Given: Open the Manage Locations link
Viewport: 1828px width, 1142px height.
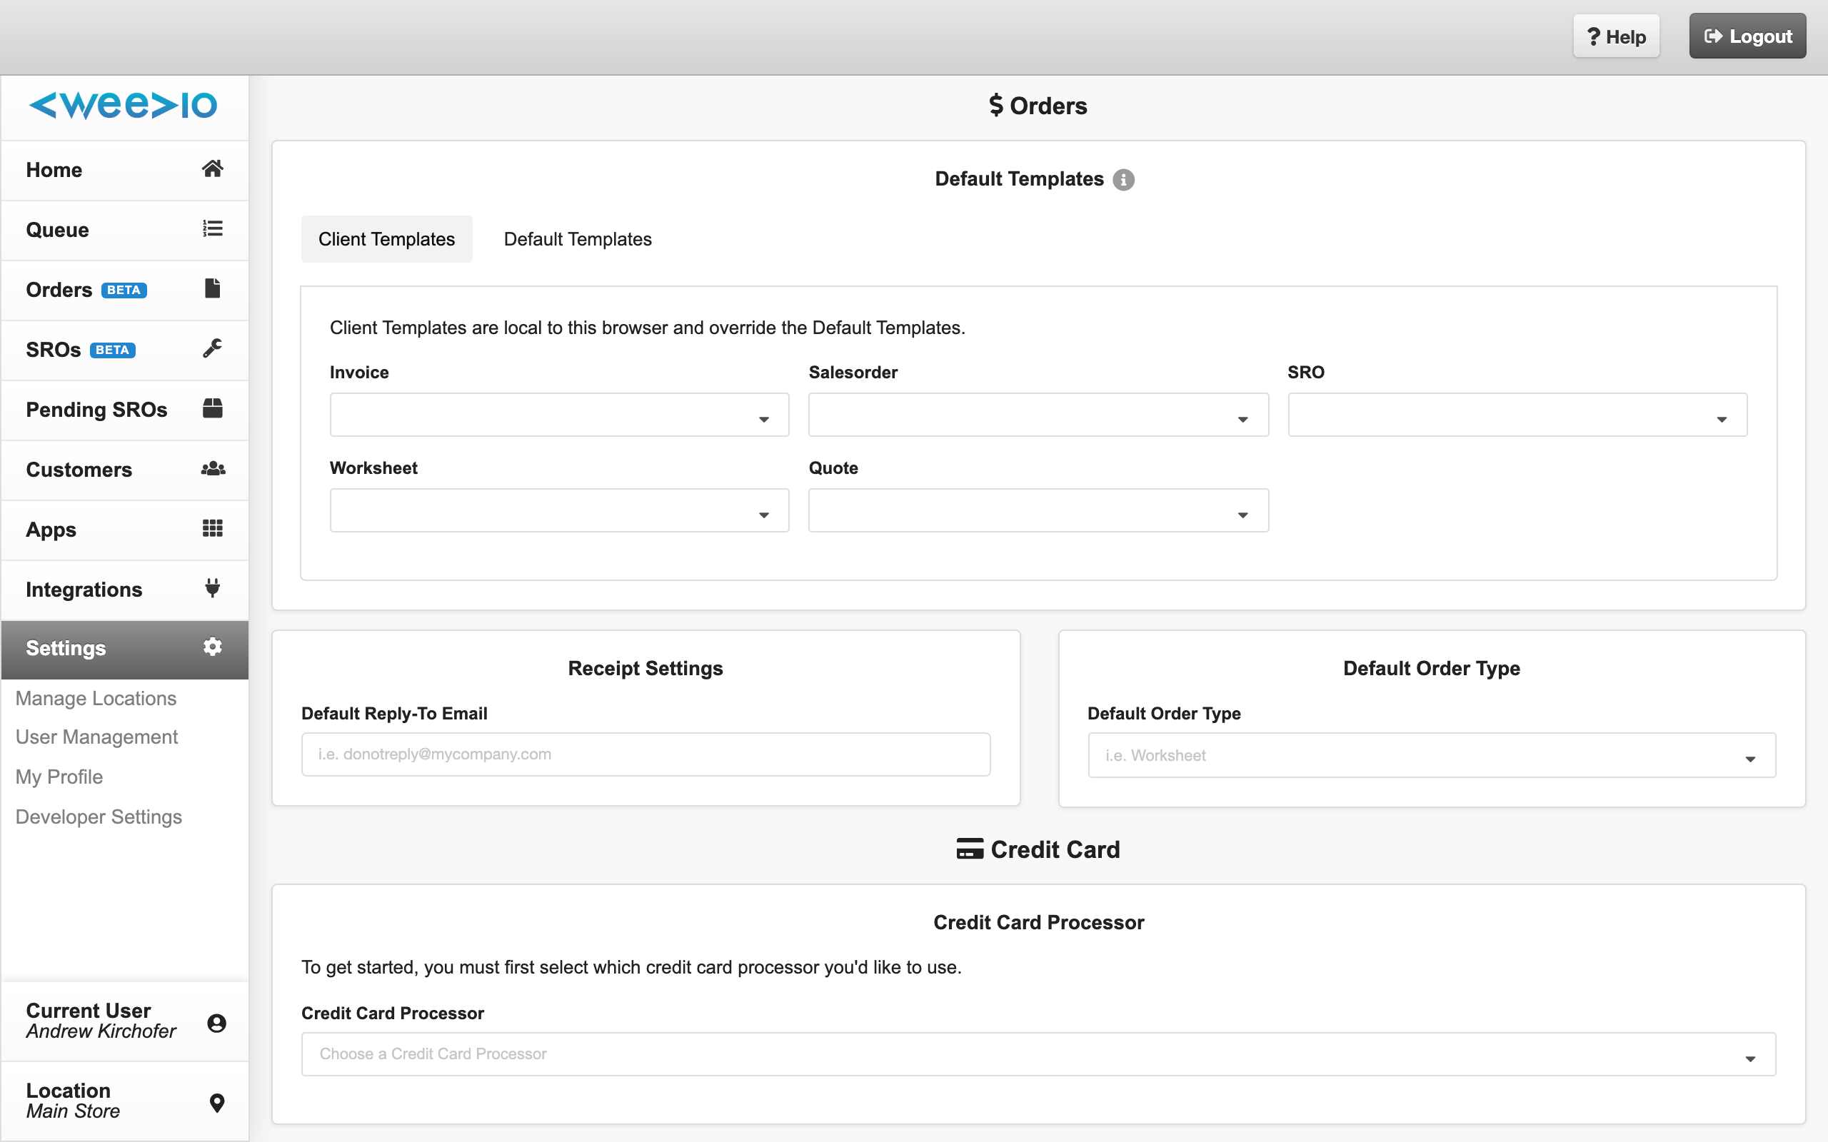Looking at the screenshot, I should (x=96, y=698).
